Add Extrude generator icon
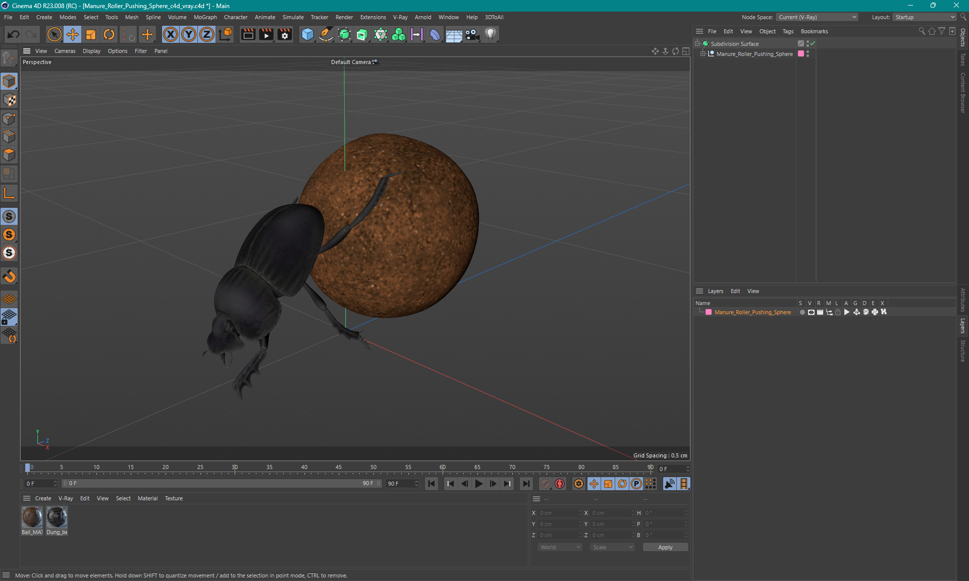This screenshot has height=581, width=969. 362,34
